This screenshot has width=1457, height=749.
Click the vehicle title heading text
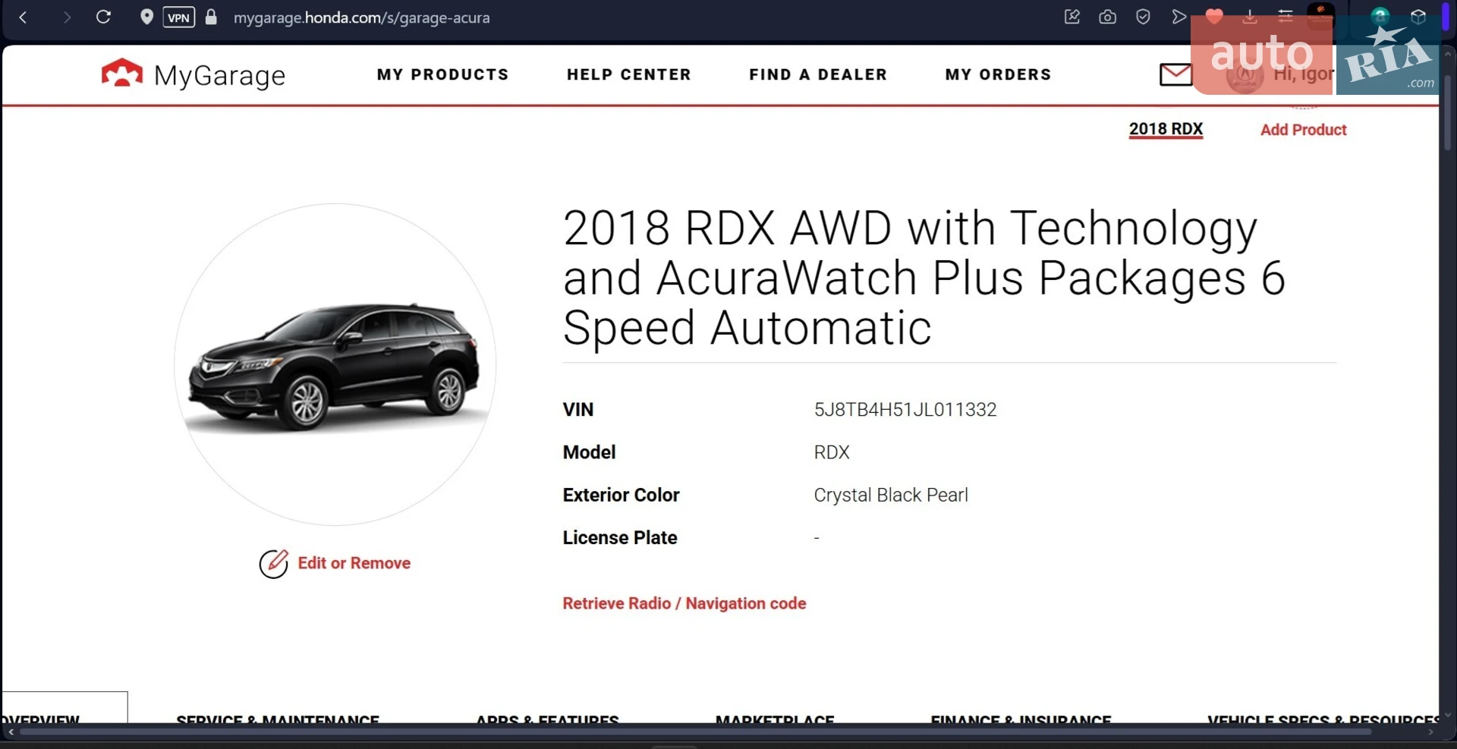[924, 278]
